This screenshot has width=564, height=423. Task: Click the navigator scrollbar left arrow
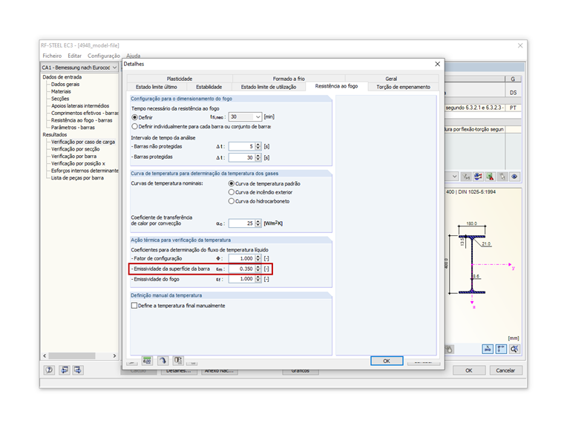pyautogui.click(x=45, y=355)
